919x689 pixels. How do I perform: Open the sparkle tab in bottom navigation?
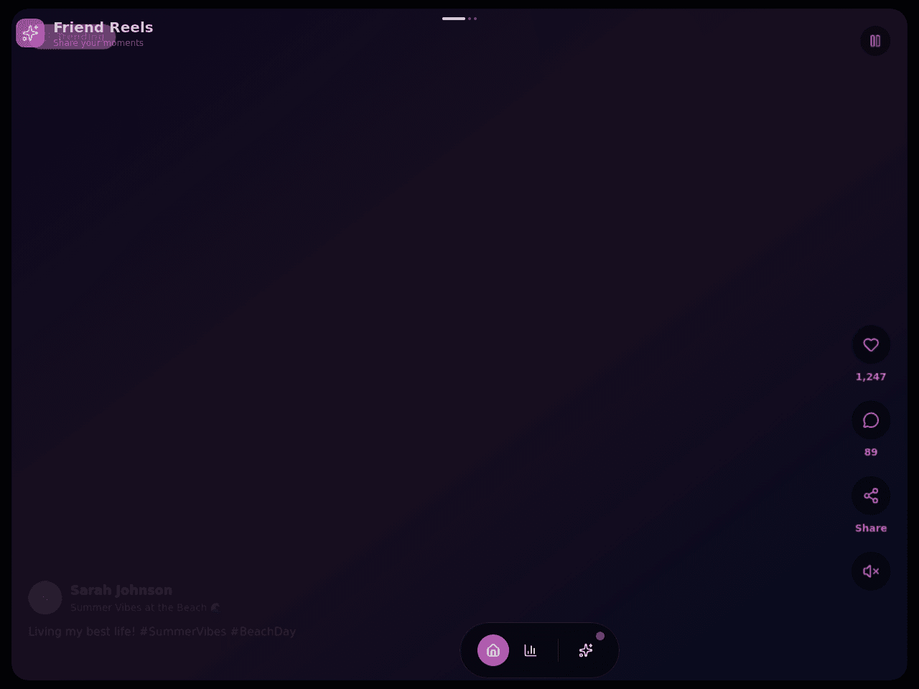click(x=586, y=650)
